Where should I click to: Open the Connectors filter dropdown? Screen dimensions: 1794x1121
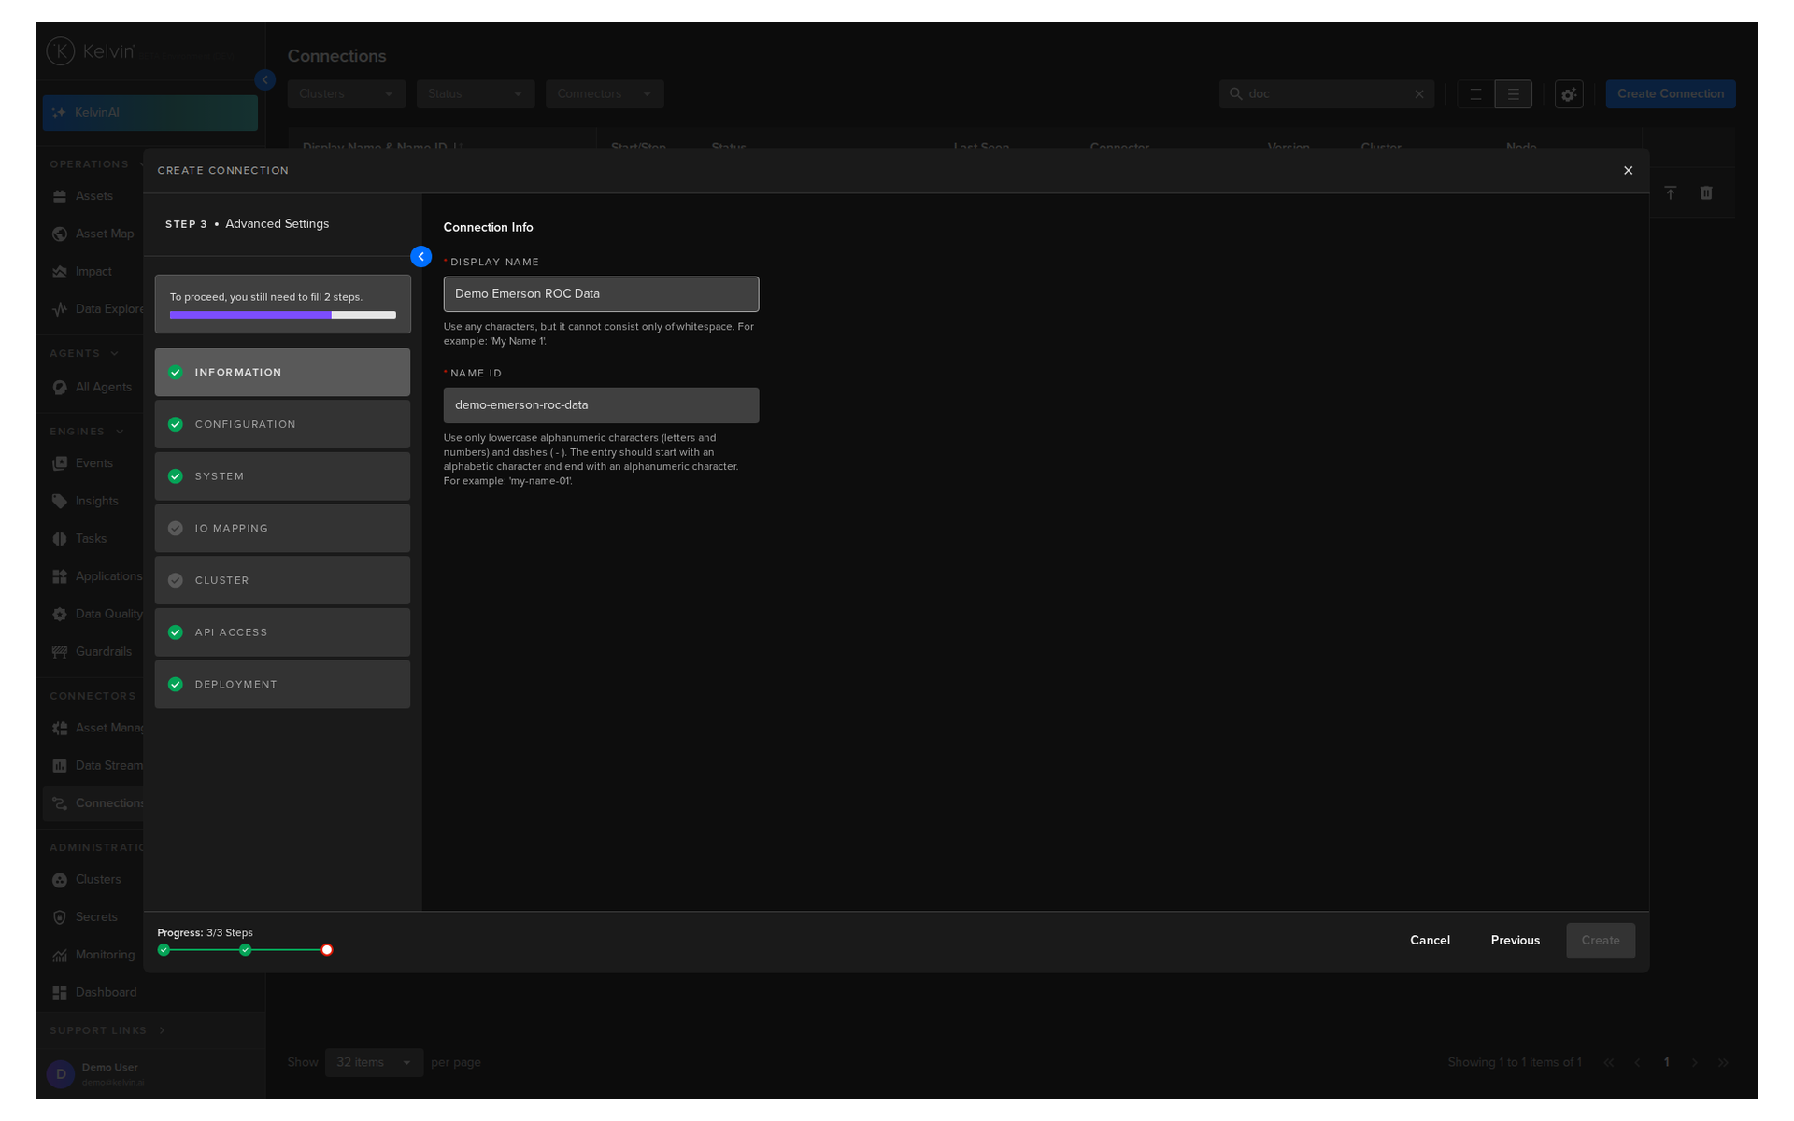[605, 93]
